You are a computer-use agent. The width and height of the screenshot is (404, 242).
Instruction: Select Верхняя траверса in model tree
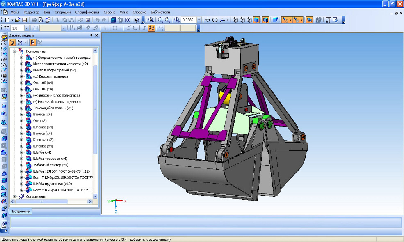click(50, 76)
